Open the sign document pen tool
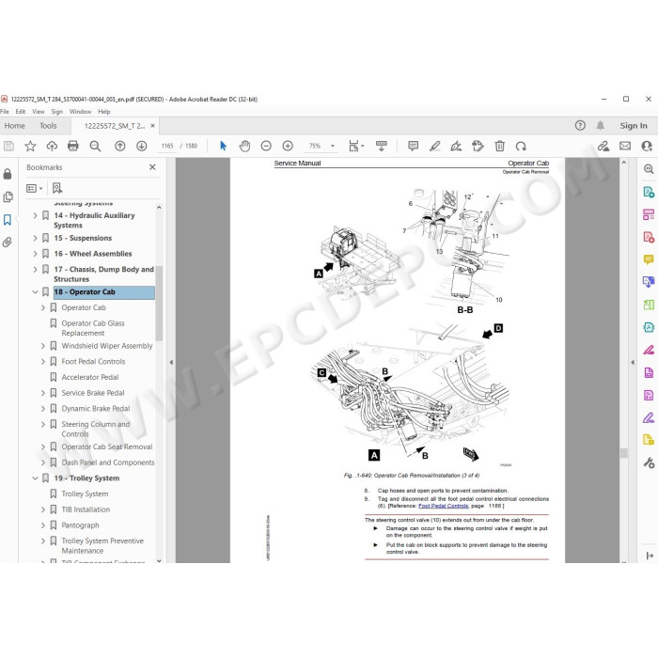Screen dimensions: 658x658 click(x=456, y=146)
